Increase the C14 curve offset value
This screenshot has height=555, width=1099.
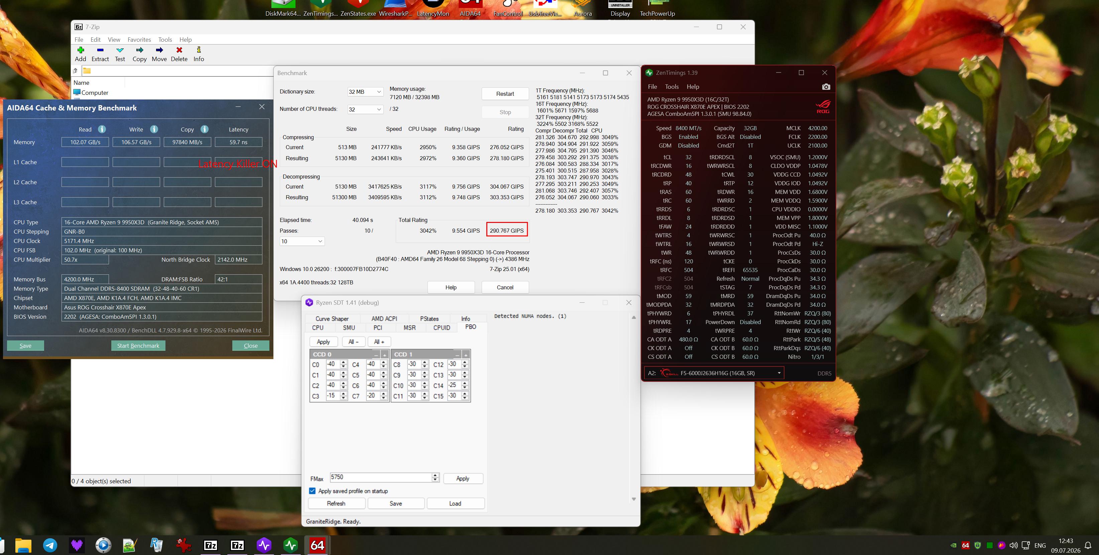coord(465,383)
